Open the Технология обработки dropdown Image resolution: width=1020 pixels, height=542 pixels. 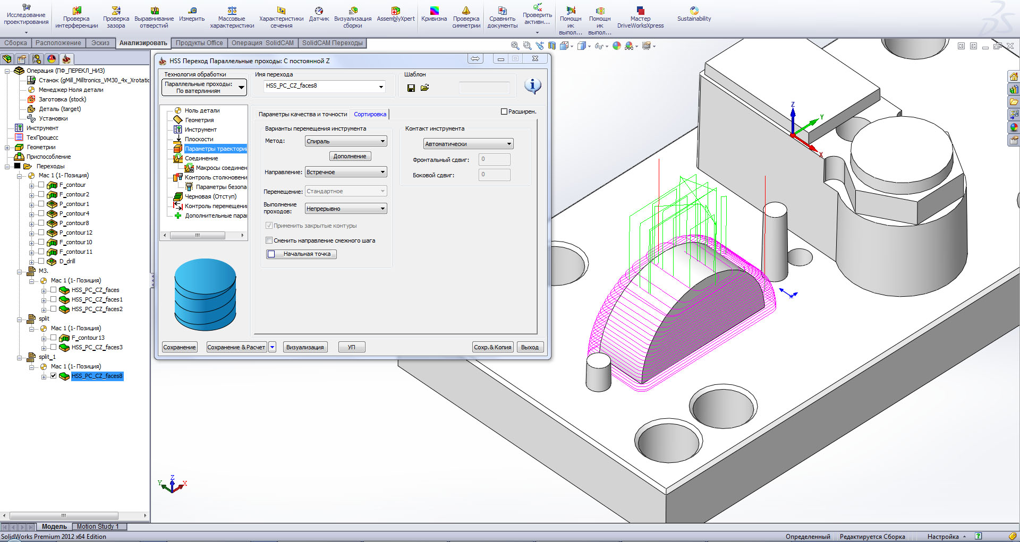coord(205,87)
